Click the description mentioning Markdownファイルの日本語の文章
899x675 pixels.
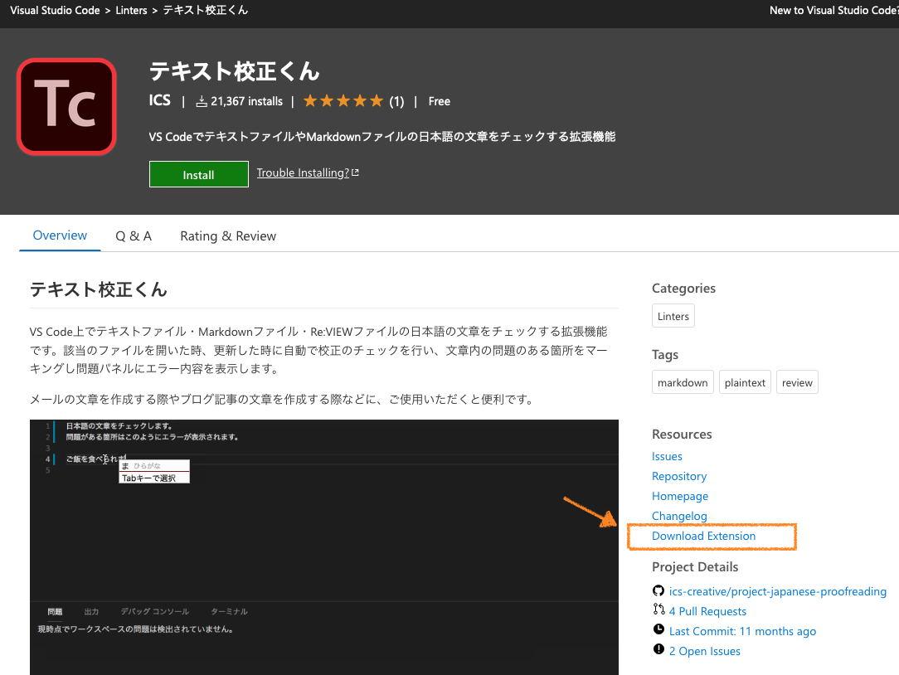coord(381,137)
